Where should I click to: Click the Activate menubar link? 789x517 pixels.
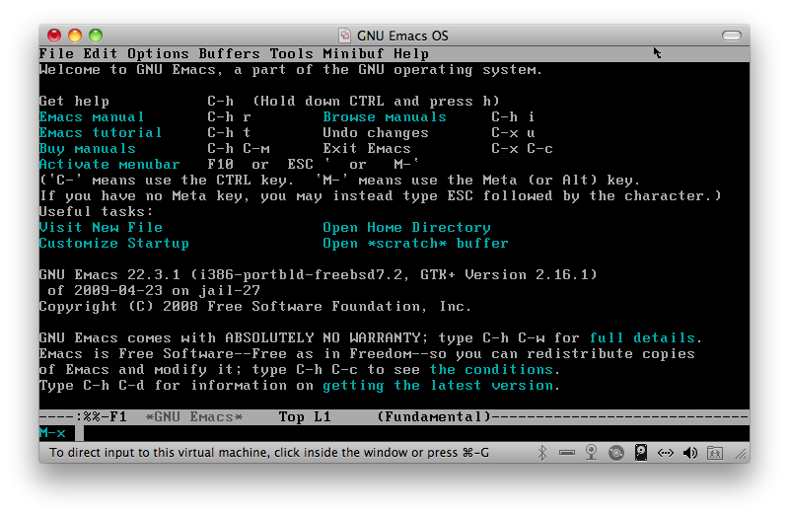[x=109, y=164]
